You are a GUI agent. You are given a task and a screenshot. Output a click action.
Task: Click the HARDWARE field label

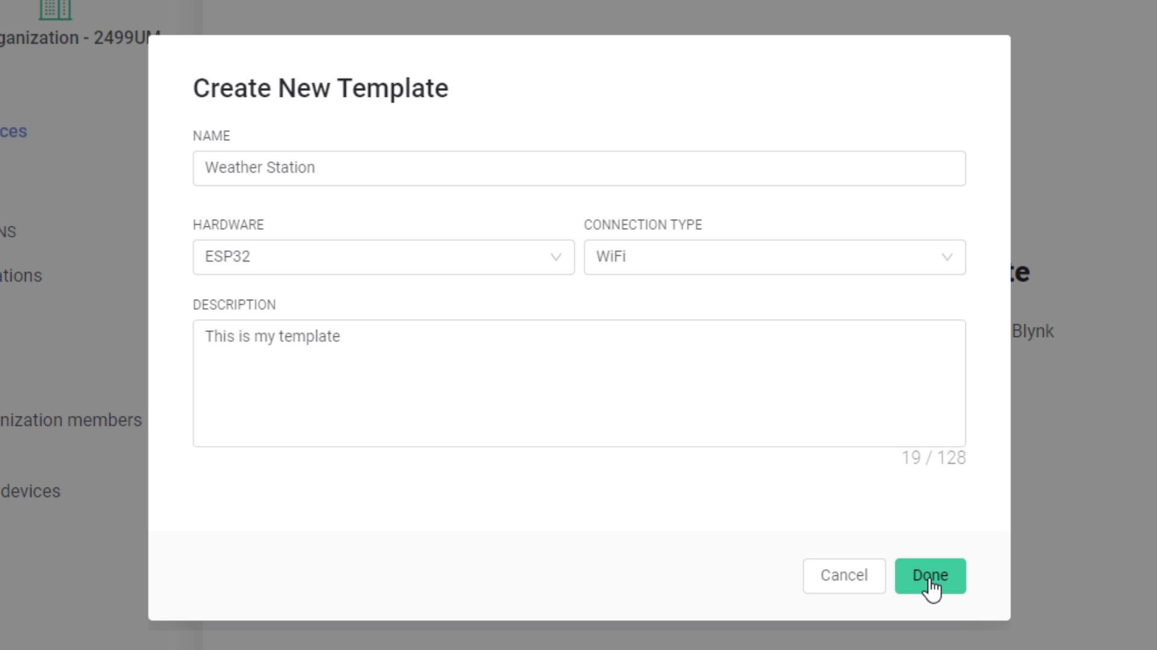[228, 225]
